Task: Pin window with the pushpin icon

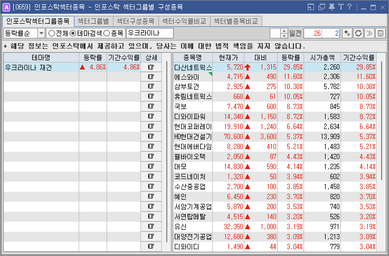Action: click(331, 7)
